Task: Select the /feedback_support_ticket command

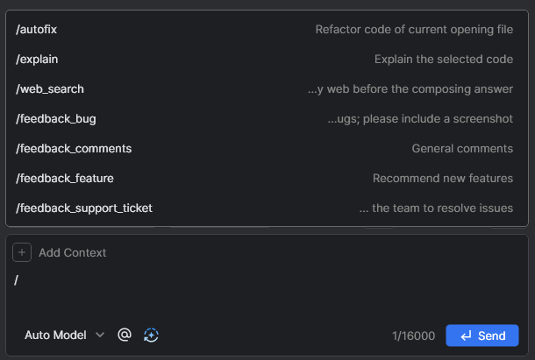Action: [267, 208]
